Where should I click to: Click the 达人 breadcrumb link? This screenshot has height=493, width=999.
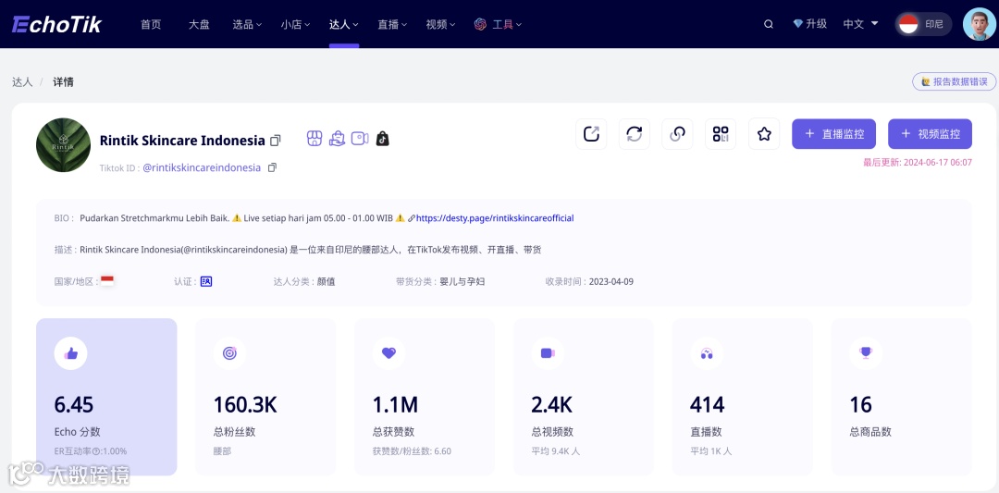(22, 82)
